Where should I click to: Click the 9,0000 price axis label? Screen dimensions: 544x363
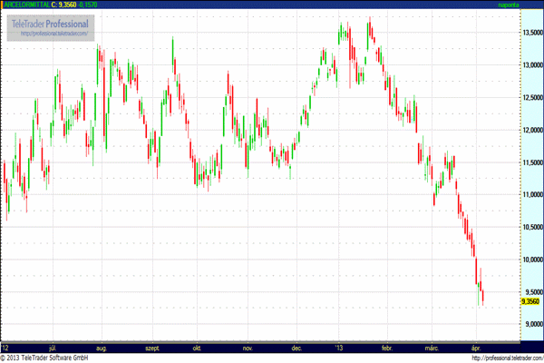pos(533,324)
